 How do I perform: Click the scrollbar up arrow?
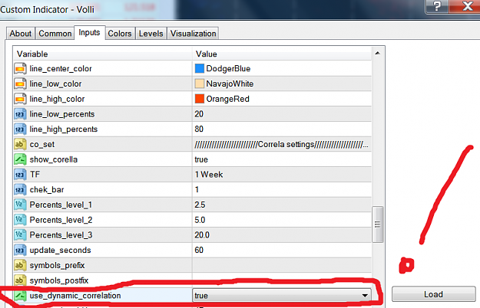pyautogui.click(x=377, y=53)
